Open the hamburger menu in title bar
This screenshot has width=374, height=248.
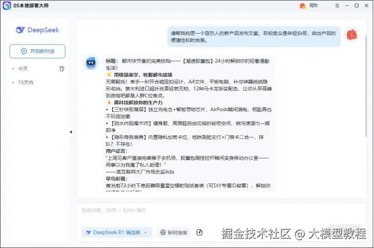pos(337,5)
